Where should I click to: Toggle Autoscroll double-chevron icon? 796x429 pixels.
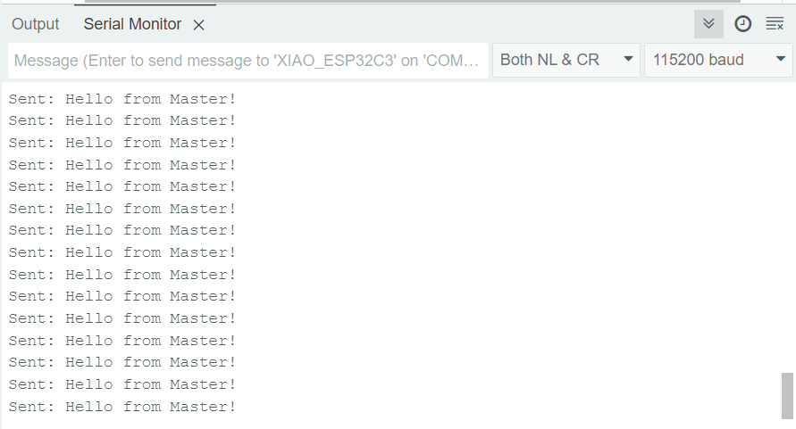coord(708,24)
